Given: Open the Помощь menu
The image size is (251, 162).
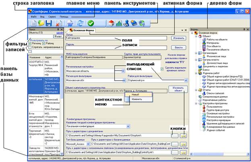Looking at the screenshot, I should coord(64,16).
